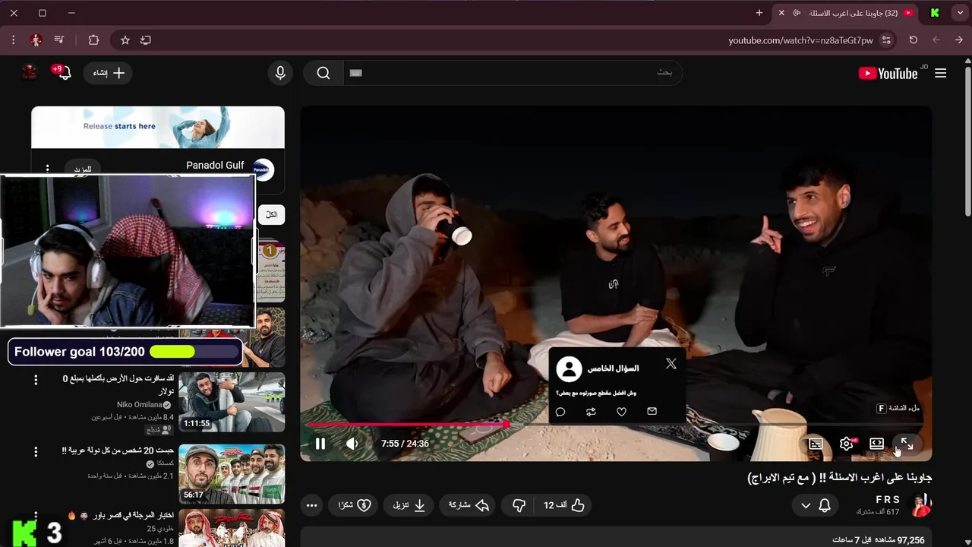Open browser profile avatar
The width and height of the screenshot is (972, 547).
(36, 40)
